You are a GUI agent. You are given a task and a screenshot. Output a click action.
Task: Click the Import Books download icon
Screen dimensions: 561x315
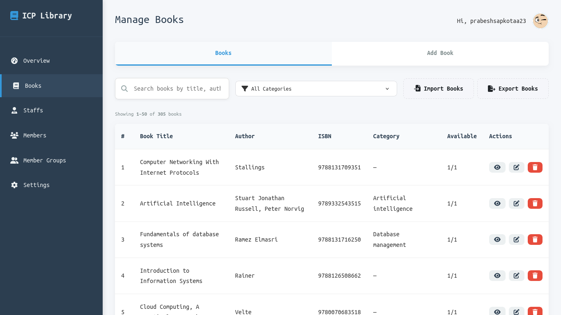click(418, 88)
